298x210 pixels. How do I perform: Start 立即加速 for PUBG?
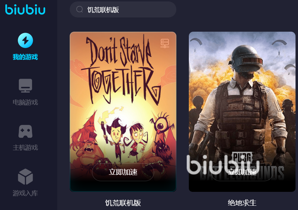pyautogui.click(x=242, y=172)
